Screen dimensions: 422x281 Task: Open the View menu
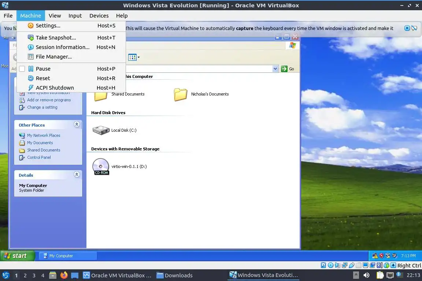55,16
